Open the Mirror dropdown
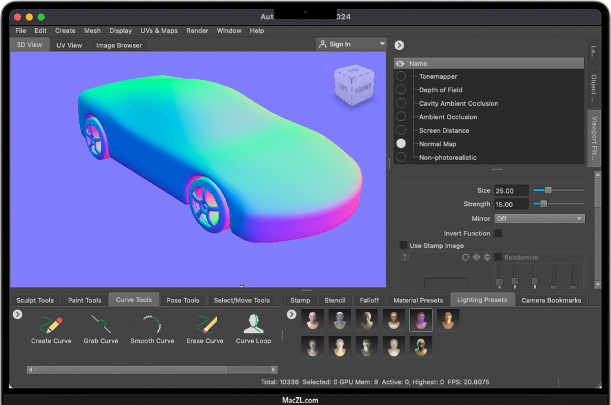This screenshot has height=405, width=611. pyautogui.click(x=539, y=218)
